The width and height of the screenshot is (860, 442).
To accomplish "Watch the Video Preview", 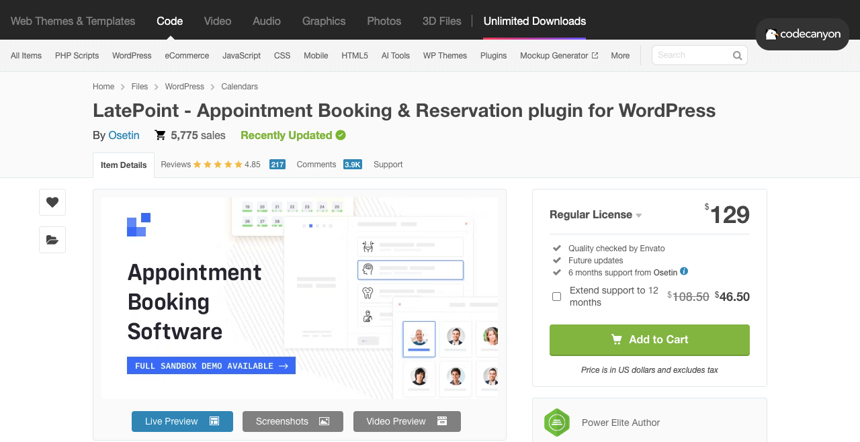I will tap(407, 421).
